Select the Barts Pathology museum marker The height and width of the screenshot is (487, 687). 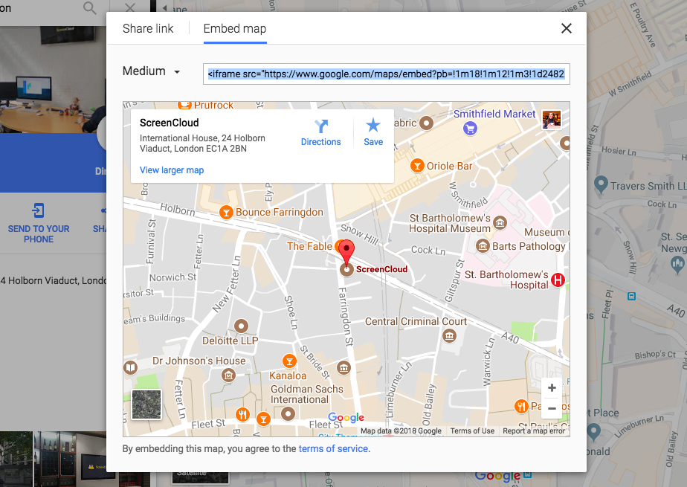click(x=483, y=246)
